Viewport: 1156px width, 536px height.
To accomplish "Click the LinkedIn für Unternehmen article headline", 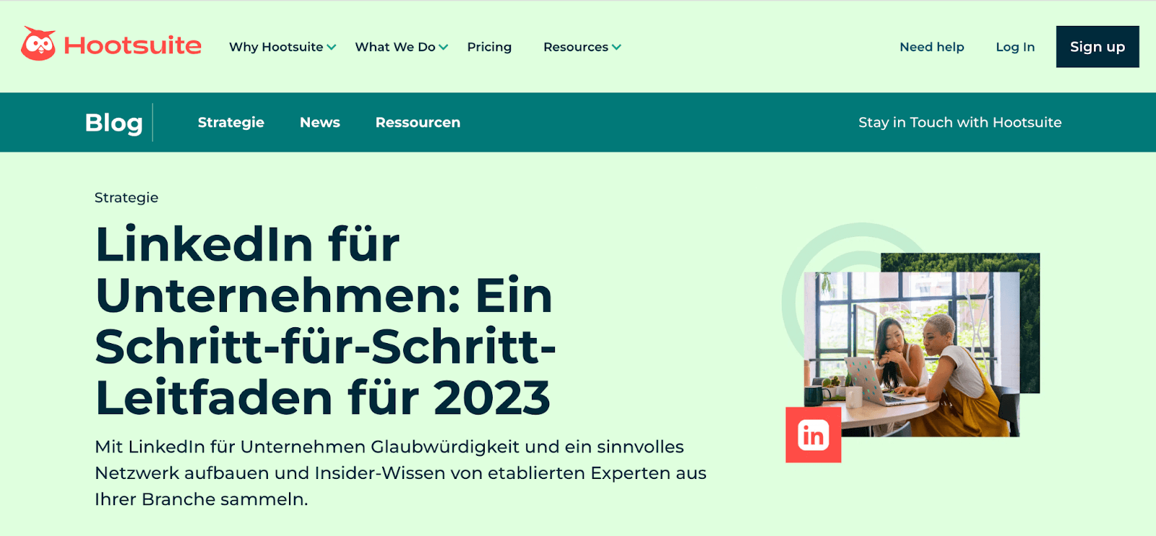I will pyautogui.click(x=325, y=321).
